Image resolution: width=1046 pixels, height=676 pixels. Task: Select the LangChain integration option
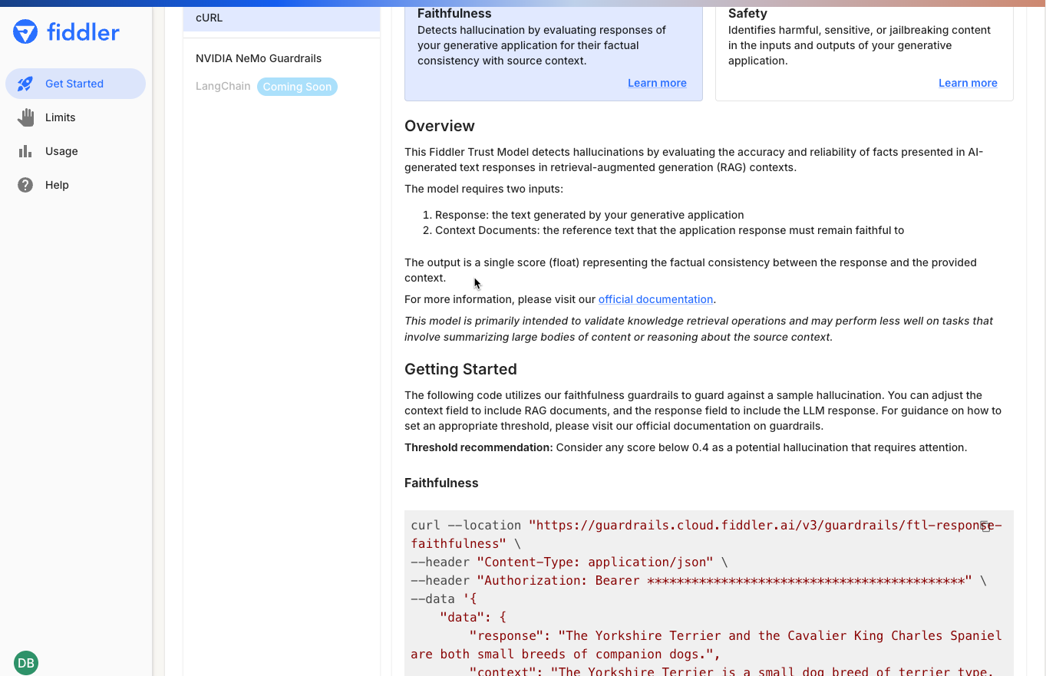pyautogui.click(x=223, y=86)
